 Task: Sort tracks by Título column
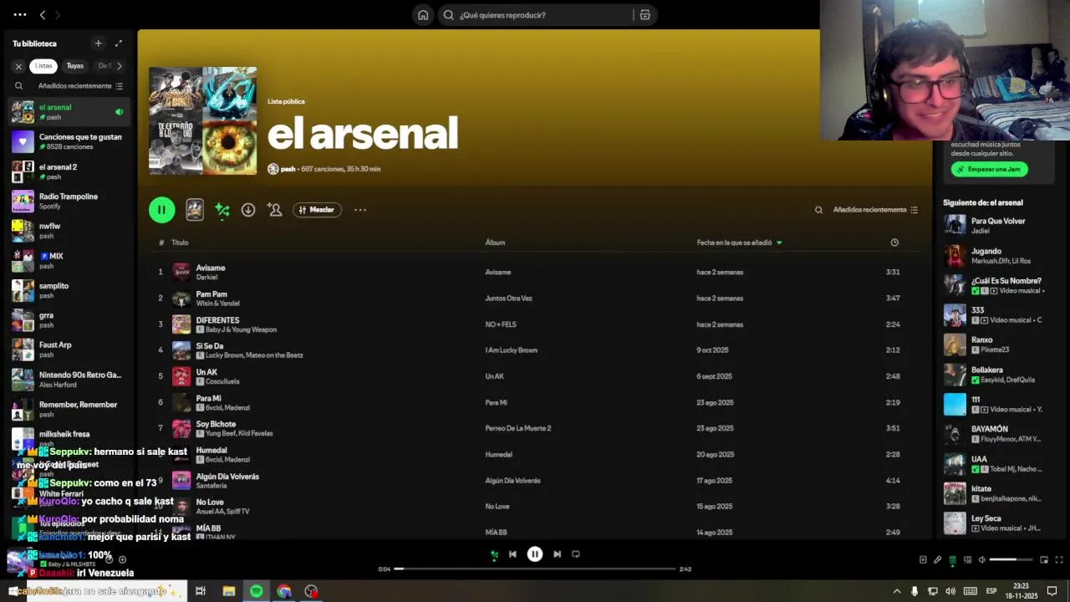[x=180, y=242]
